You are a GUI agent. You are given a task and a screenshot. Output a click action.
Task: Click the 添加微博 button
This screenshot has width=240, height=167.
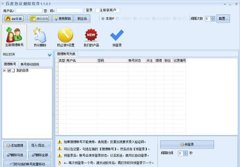point(15,145)
